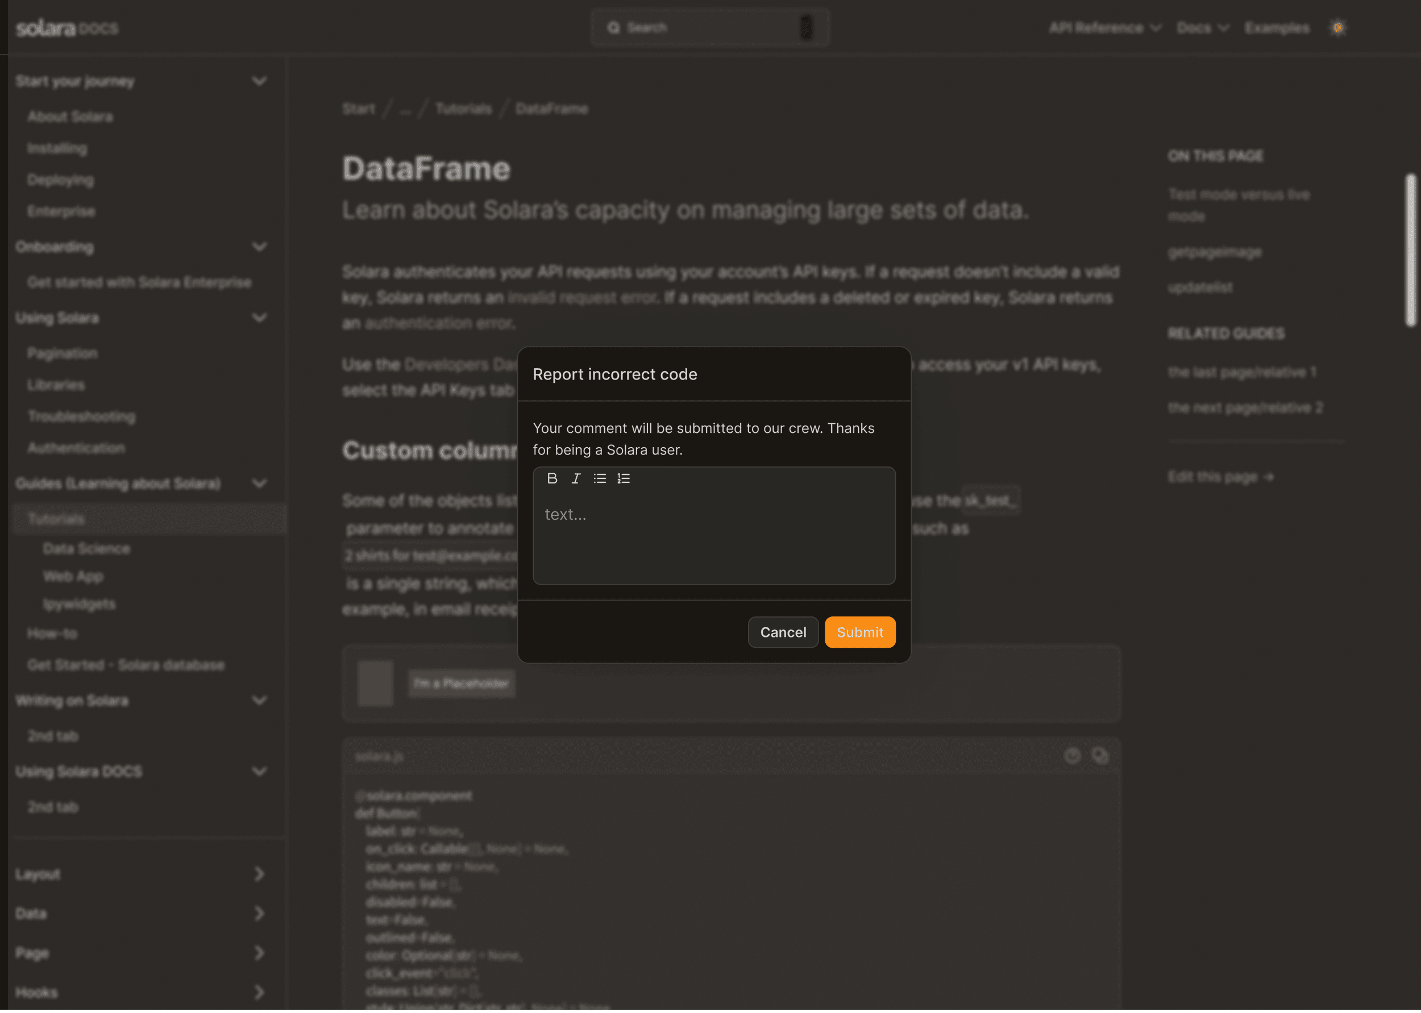This screenshot has height=1013, width=1421.
Task: Open 2nd tab under Writing on Solara
Action: pyautogui.click(x=52, y=736)
